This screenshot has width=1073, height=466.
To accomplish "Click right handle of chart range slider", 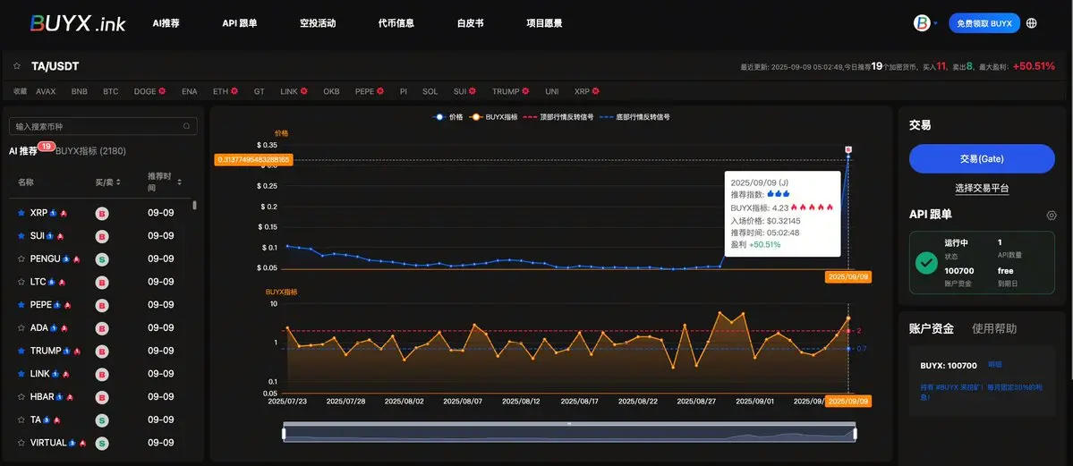I will (855, 433).
